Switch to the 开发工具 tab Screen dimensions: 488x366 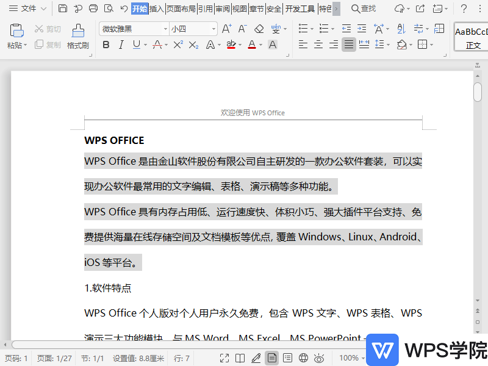(300, 9)
